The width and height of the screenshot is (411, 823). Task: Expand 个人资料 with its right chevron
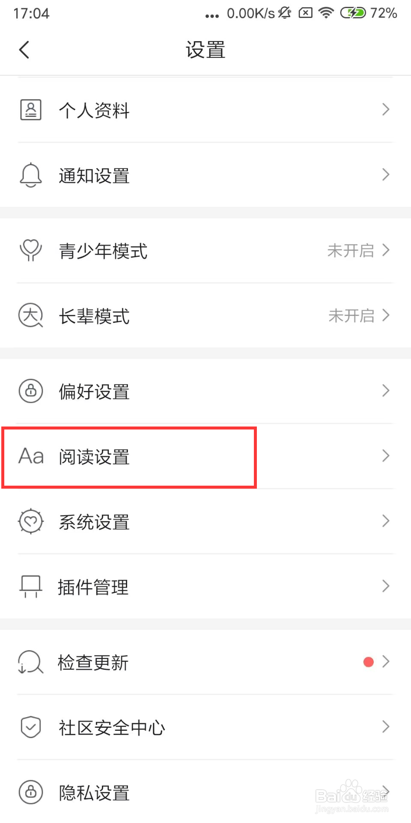[386, 110]
